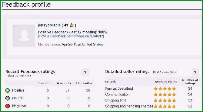Click the Neutral 1 month zero value
The width and height of the screenshot is (203, 112).
[x=48, y=98]
